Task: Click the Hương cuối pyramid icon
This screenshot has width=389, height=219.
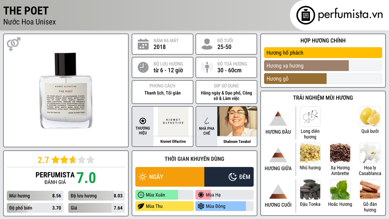Action: click(278, 192)
